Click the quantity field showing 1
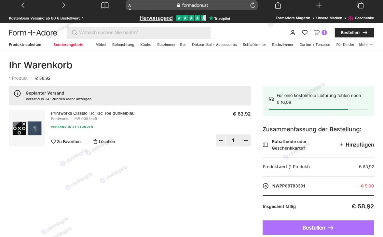 [233, 140]
